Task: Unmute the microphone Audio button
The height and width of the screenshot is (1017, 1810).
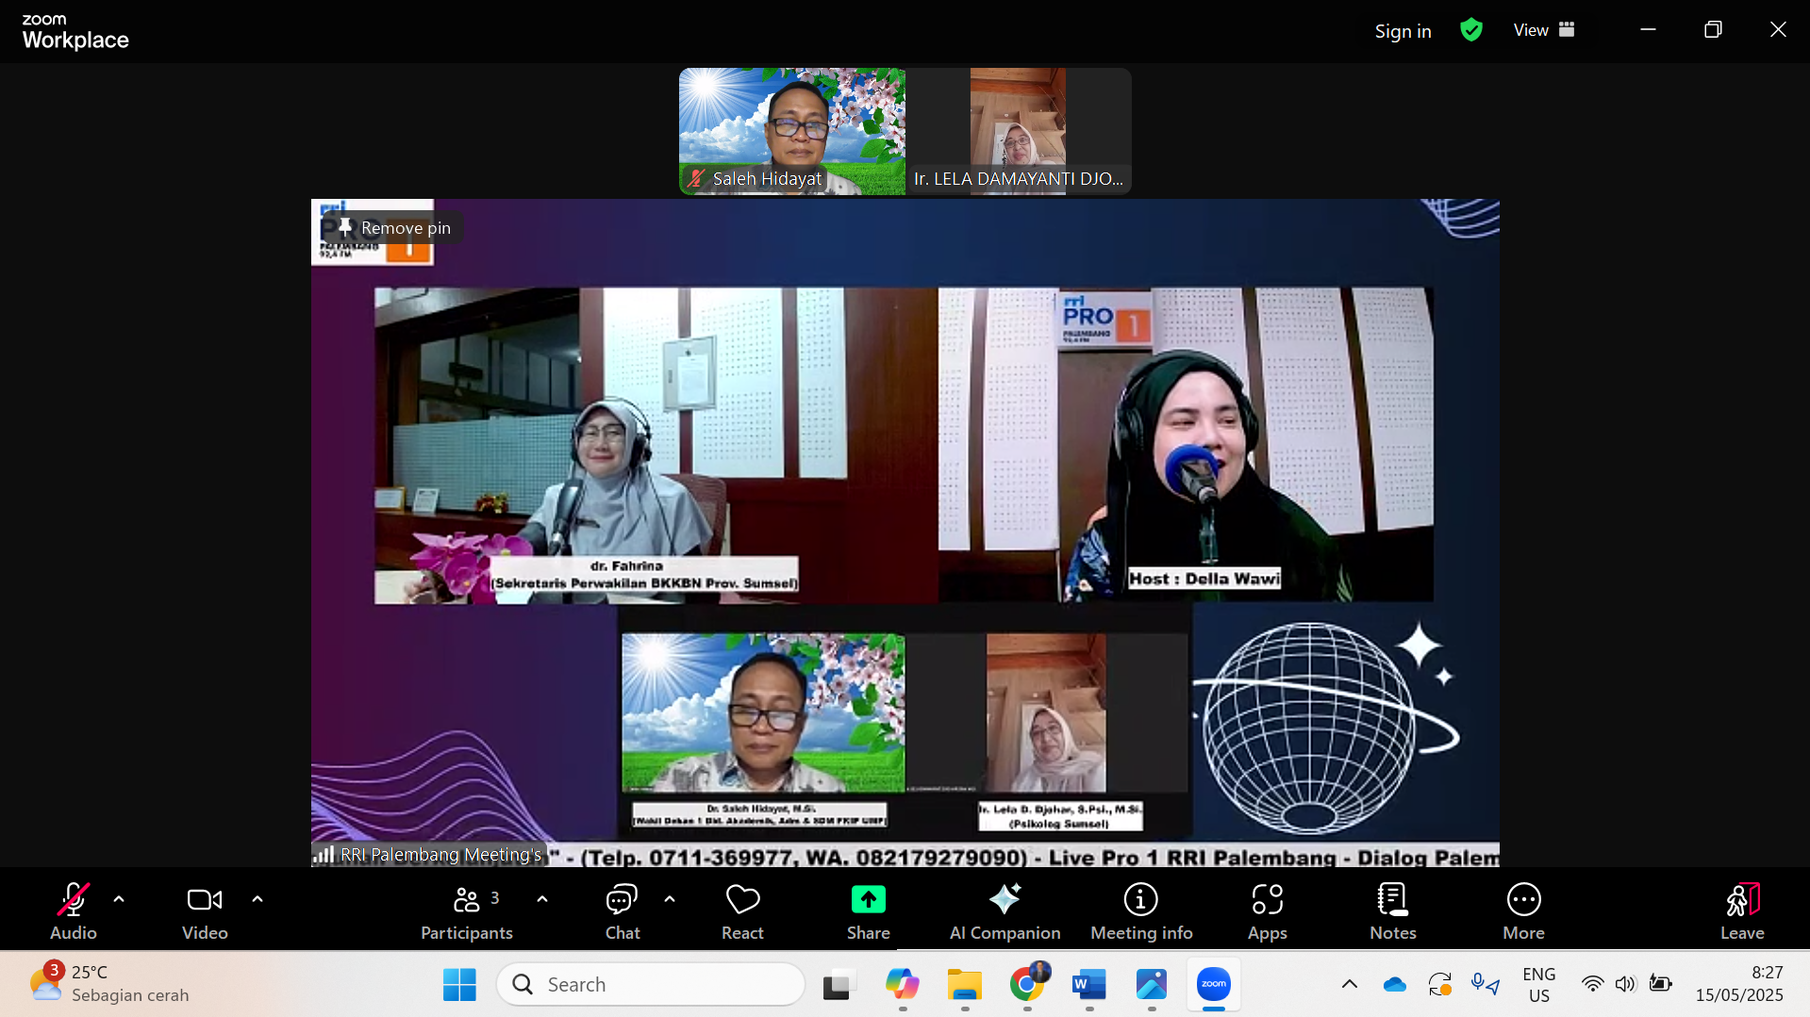Action: click(x=74, y=910)
